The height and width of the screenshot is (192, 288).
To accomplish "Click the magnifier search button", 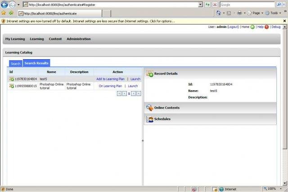I will point(279,4).
